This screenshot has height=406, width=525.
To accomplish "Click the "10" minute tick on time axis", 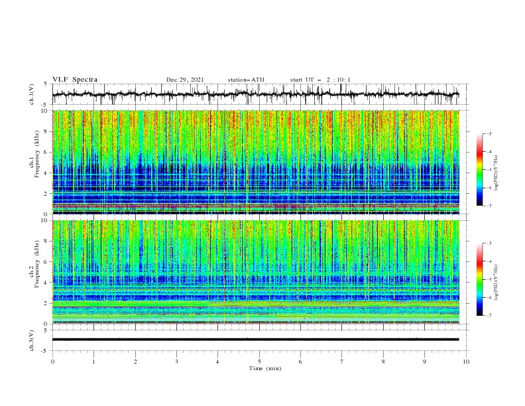I will click(x=466, y=362).
